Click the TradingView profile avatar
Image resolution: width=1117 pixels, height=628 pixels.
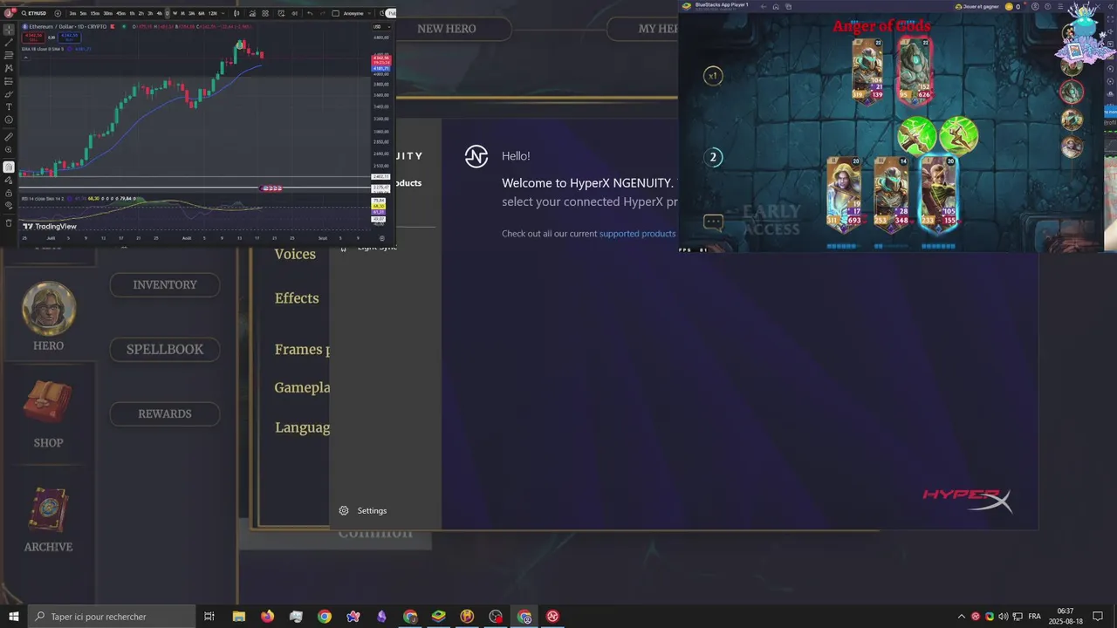(x=9, y=13)
